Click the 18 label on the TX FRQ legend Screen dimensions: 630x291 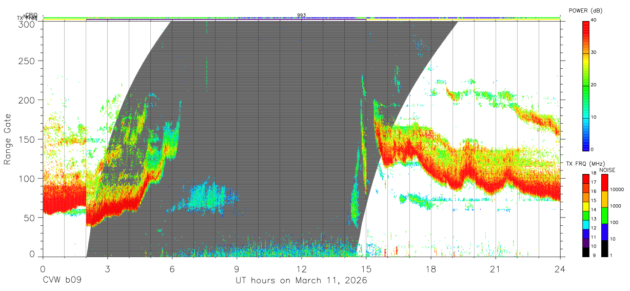coord(593,173)
